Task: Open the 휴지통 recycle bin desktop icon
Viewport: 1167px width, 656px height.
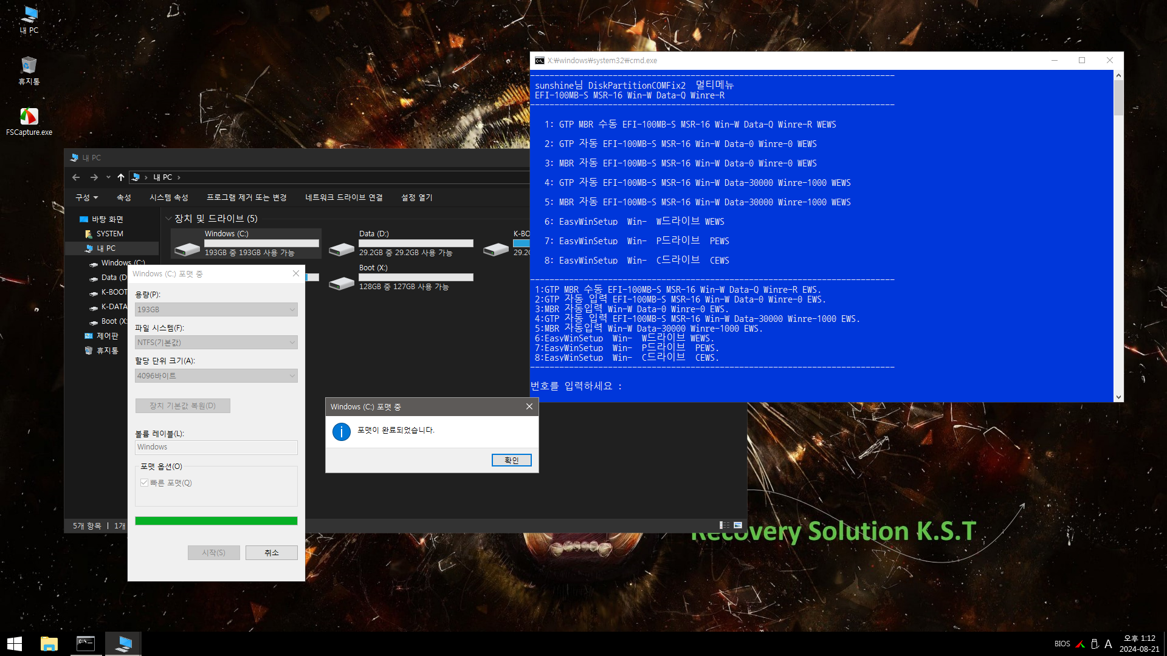Action: (29, 70)
